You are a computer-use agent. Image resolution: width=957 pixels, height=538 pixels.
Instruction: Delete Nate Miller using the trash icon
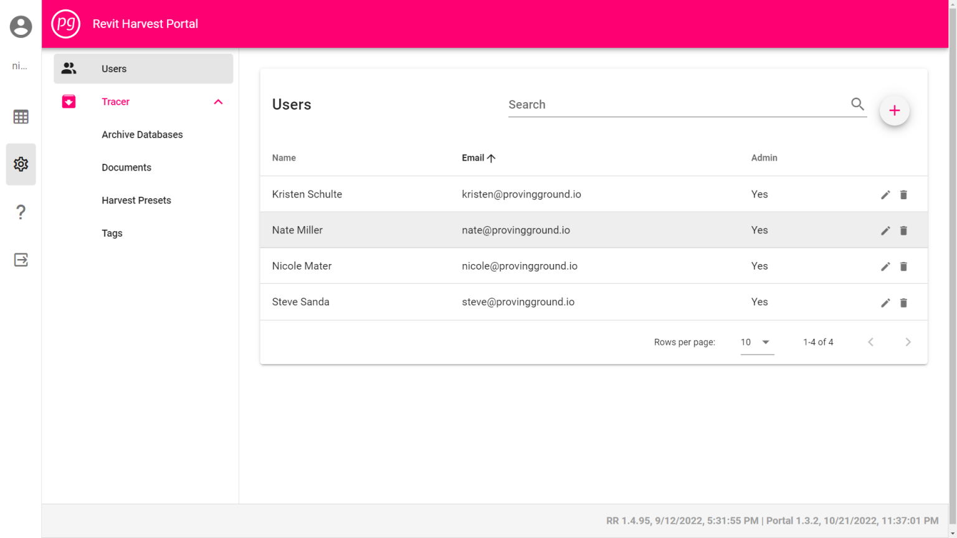coord(903,230)
